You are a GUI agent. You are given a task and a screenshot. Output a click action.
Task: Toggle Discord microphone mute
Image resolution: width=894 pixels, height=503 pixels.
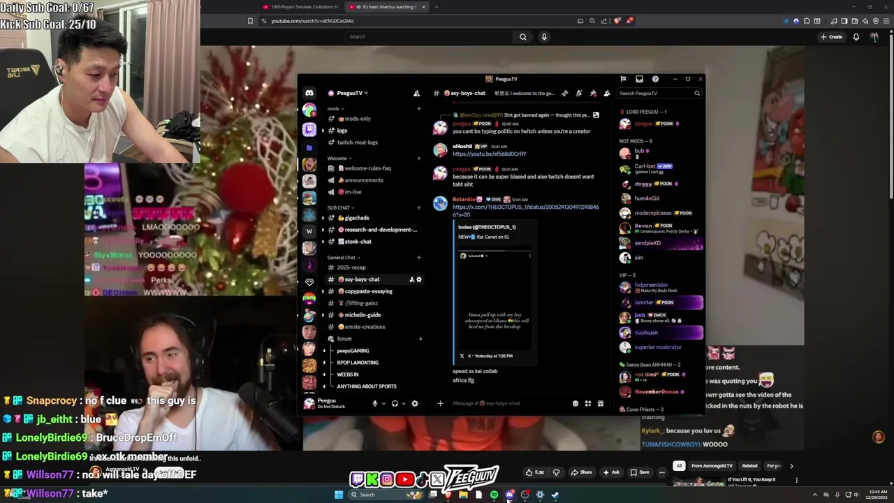(374, 403)
